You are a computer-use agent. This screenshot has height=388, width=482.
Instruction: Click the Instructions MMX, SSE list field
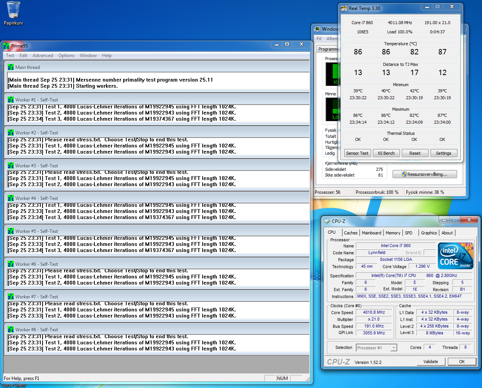(414, 296)
